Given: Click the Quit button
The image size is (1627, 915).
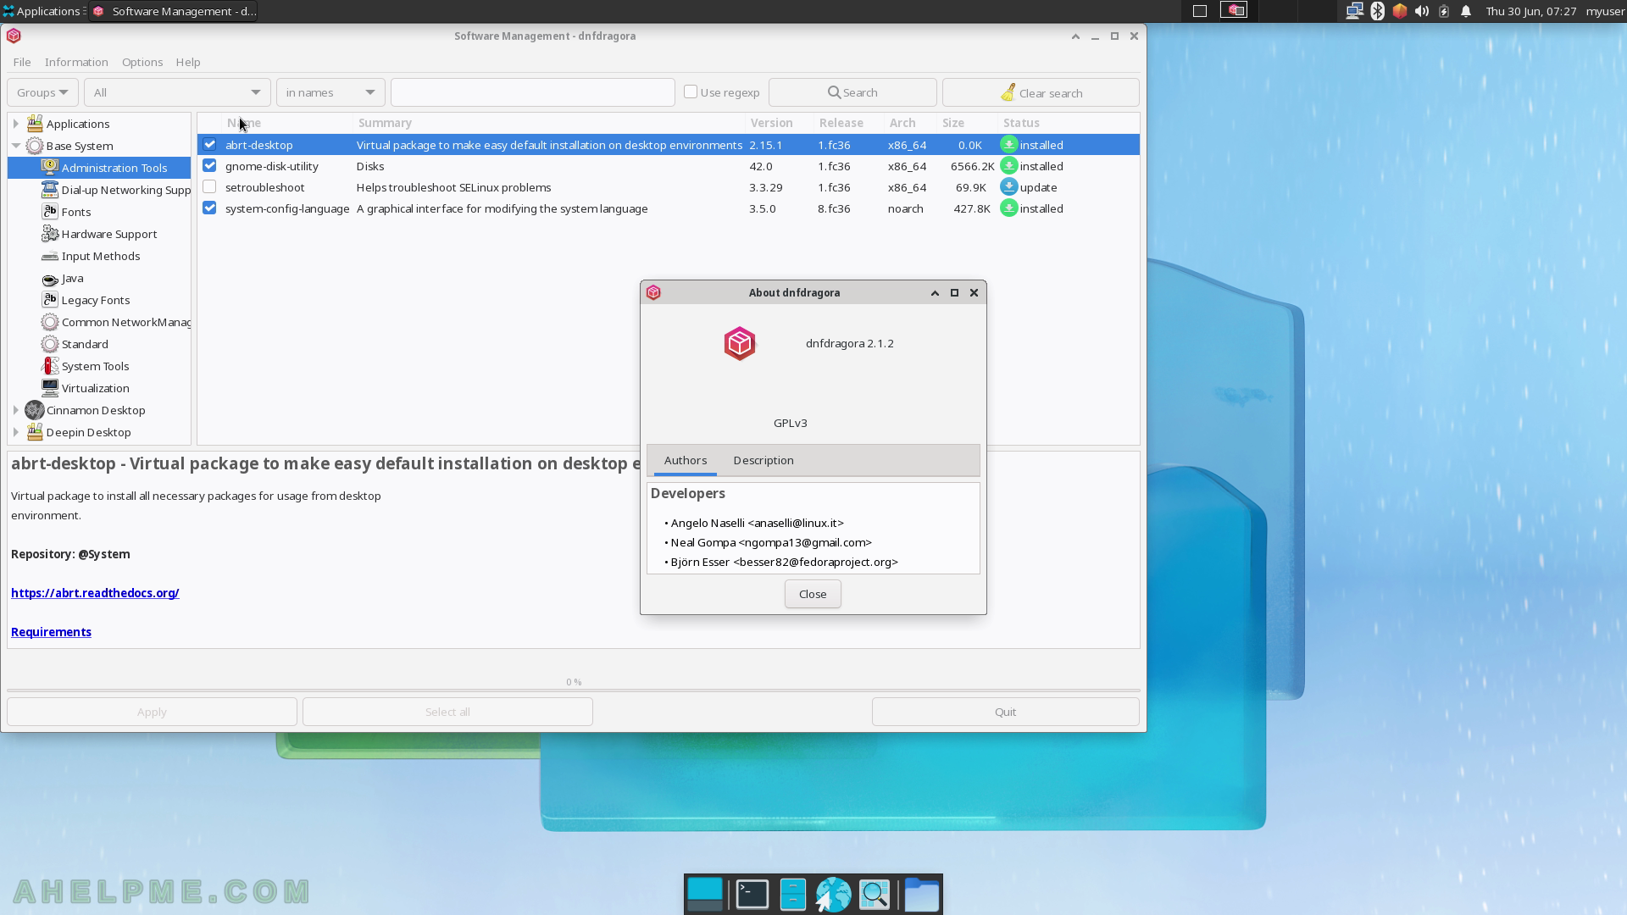Looking at the screenshot, I should pos(1005,712).
